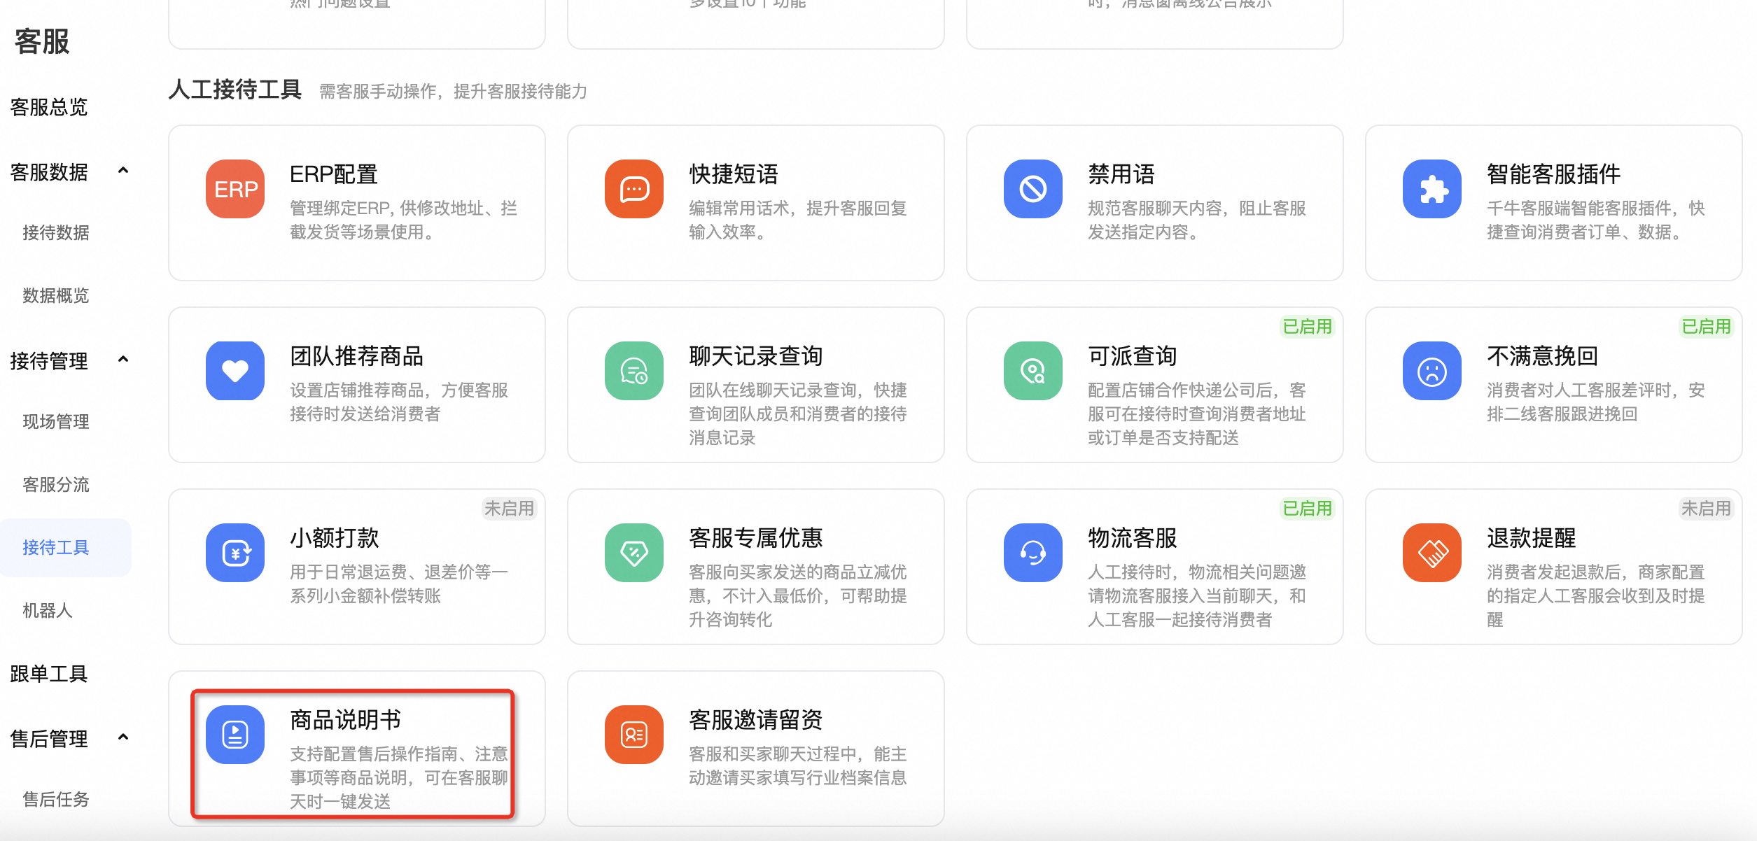Click description 编辑常用话术，提升客服回复输入效率
Viewport: 1757px width, 841px height.
798,220
